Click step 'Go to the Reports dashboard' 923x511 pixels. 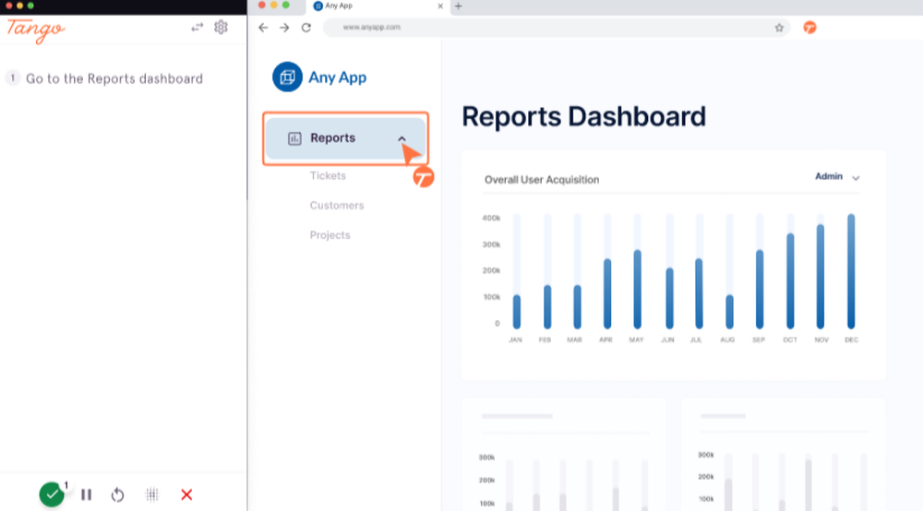tap(114, 78)
